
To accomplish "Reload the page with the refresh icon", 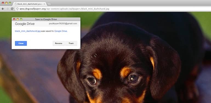I will [12, 9].
